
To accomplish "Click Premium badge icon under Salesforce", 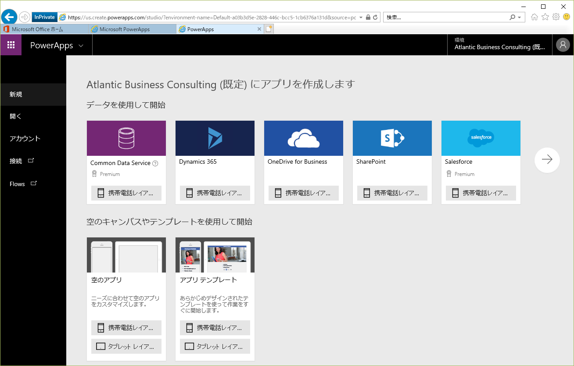I will pos(448,174).
